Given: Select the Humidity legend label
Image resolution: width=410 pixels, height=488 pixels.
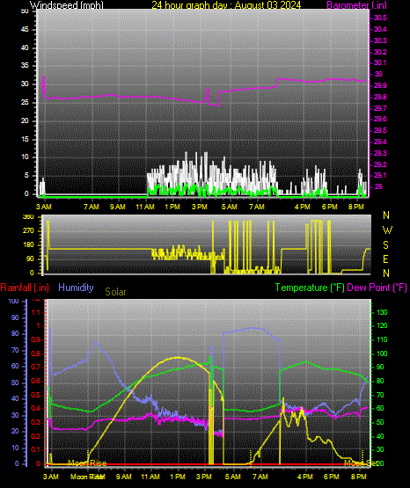Looking at the screenshot, I should tap(76, 288).
